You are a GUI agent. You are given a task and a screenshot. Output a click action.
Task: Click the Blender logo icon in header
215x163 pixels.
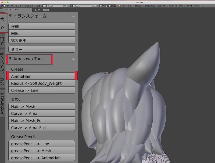120,6
